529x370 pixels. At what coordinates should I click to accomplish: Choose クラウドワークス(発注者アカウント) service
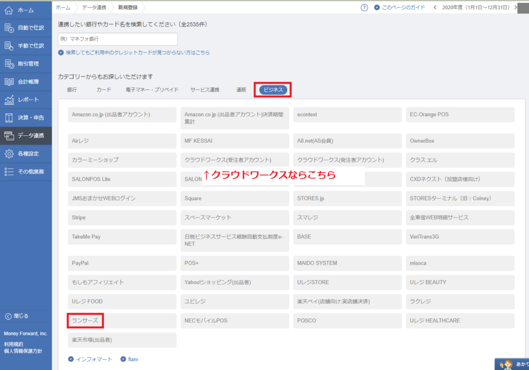click(348, 160)
